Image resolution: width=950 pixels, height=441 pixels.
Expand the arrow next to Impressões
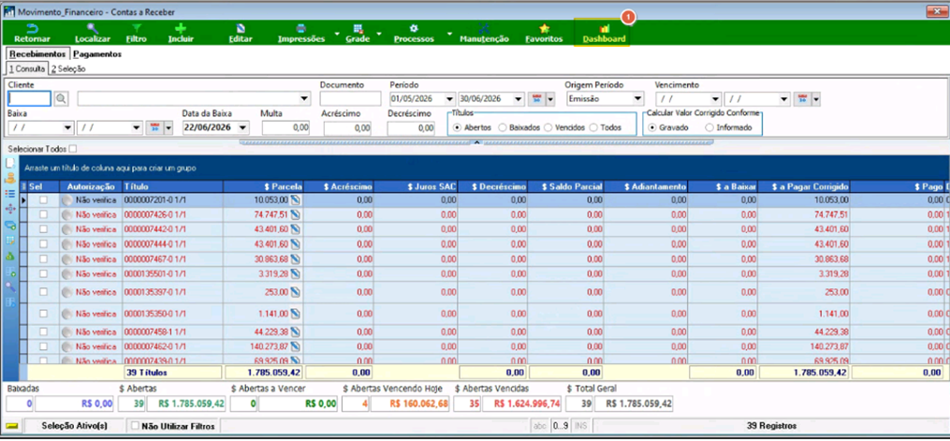pyautogui.click(x=336, y=34)
